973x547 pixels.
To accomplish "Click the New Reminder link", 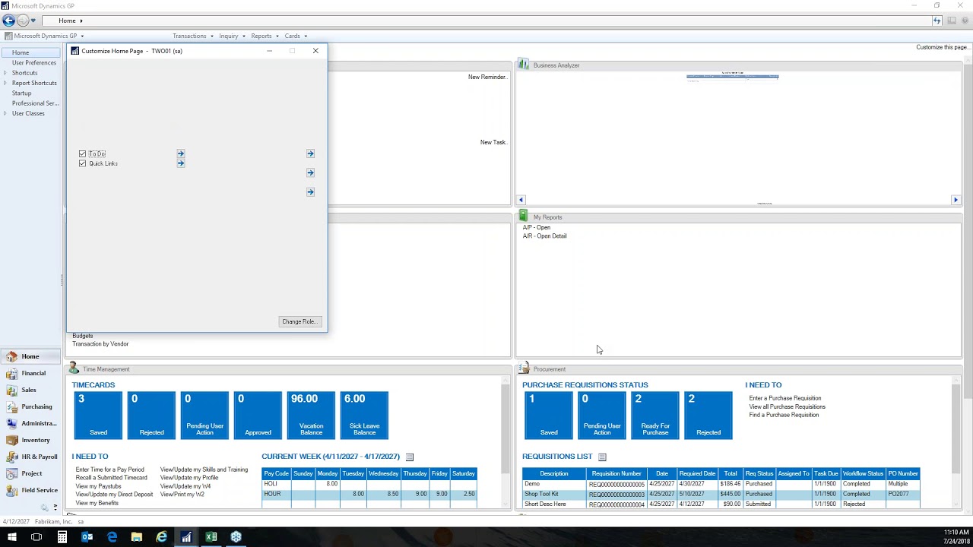I will pos(487,77).
